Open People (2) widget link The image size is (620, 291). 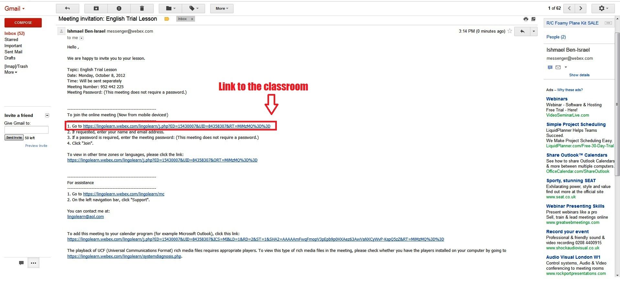tap(556, 37)
